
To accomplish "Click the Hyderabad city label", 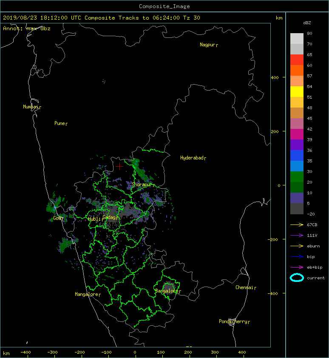I will click(x=192, y=158).
